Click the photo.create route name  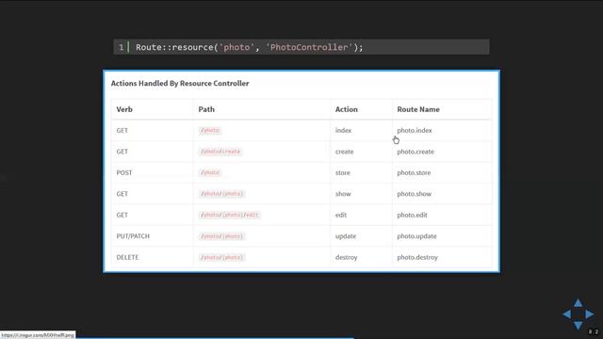click(416, 152)
